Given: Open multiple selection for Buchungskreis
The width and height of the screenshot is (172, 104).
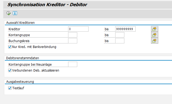Looking at the screenshot, I should pyautogui.click(x=155, y=41).
